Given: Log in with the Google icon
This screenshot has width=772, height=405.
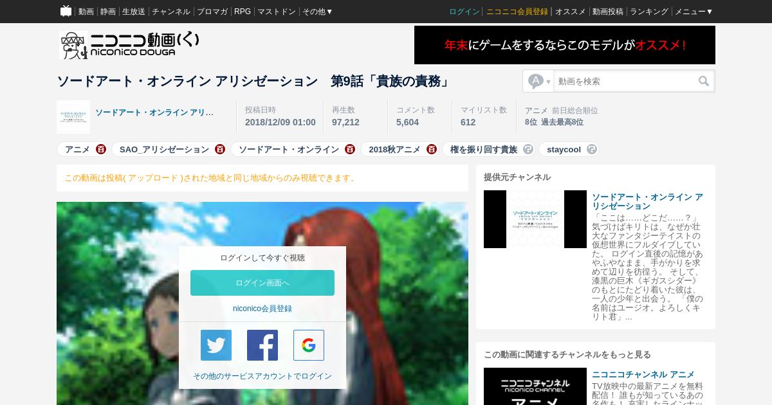Looking at the screenshot, I should point(309,345).
